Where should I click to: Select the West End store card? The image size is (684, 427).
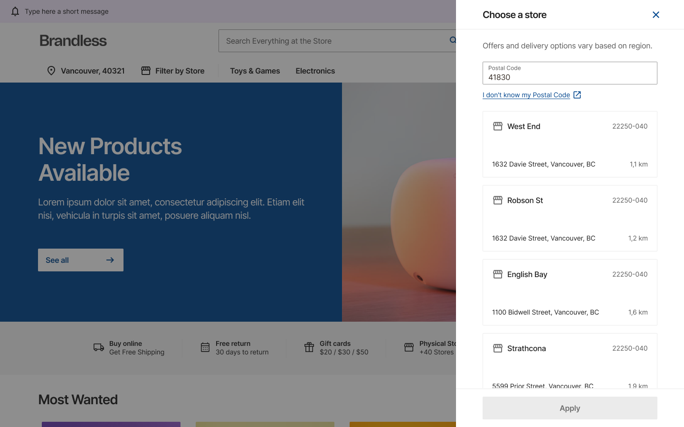click(x=570, y=144)
